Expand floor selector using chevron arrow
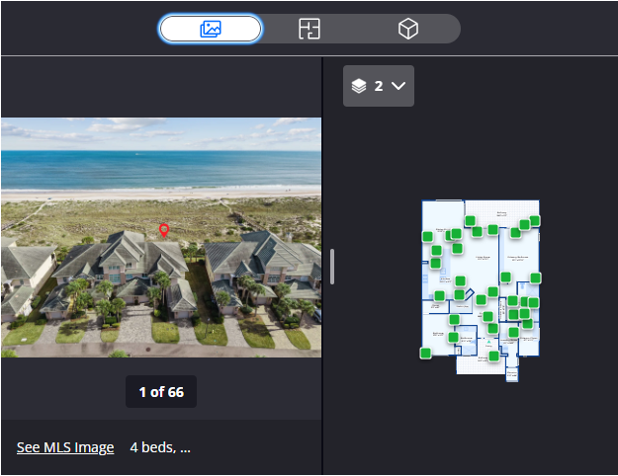618x476 pixels. (x=398, y=86)
